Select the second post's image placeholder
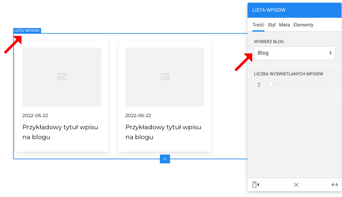 (165, 77)
